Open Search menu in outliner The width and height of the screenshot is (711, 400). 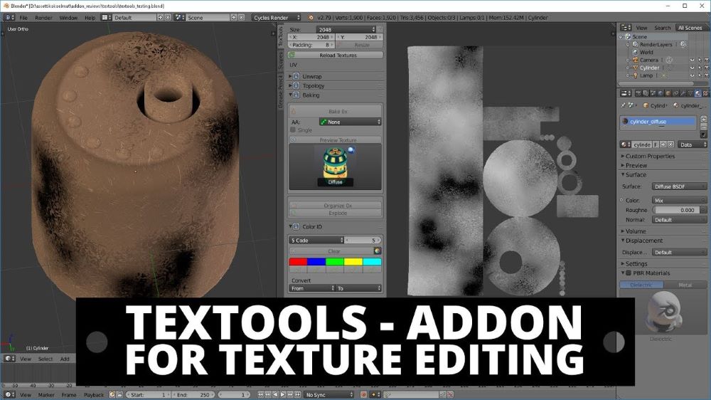(x=662, y=28)
